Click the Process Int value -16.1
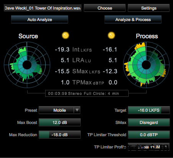This screenshot has height=158, width=173. (x=110, y=49)
